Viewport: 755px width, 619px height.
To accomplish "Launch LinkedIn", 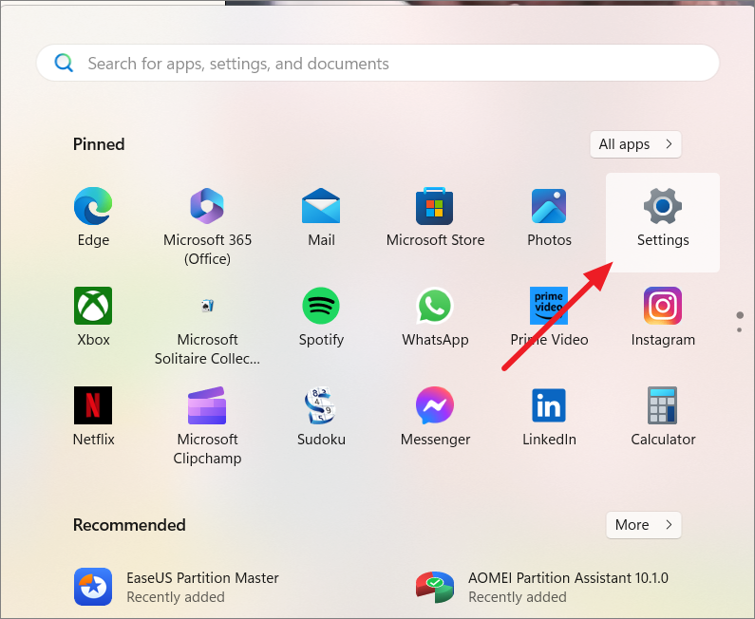I will [x=549, y=416].
